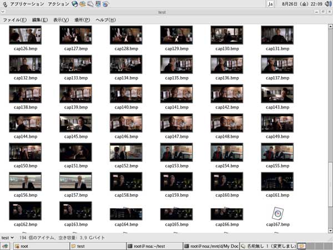Select the cap145.bmp thumbnail
Viewport: 333px width, 250px height.
click(75, 123)
